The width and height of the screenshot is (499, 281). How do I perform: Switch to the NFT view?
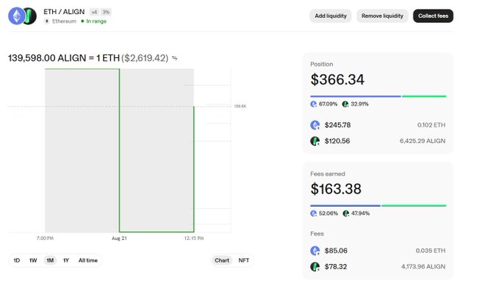244,260
